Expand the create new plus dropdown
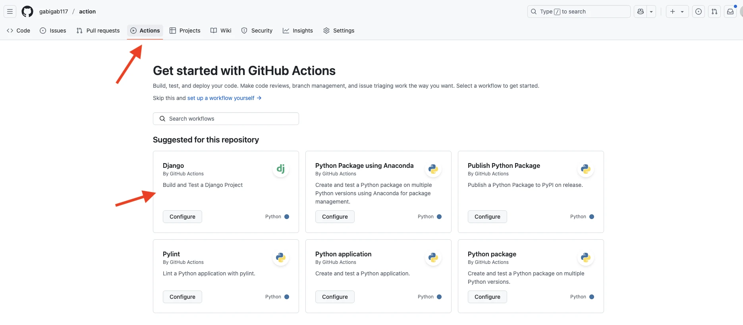The width and height of the screenshot is (743, 325). coord(677,12)
